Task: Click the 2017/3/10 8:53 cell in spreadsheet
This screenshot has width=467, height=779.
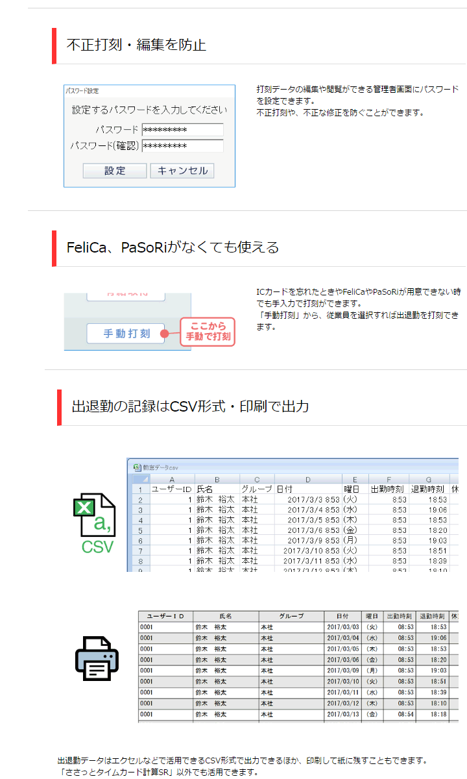Action: pyautogui.click(x=308, y=550)
